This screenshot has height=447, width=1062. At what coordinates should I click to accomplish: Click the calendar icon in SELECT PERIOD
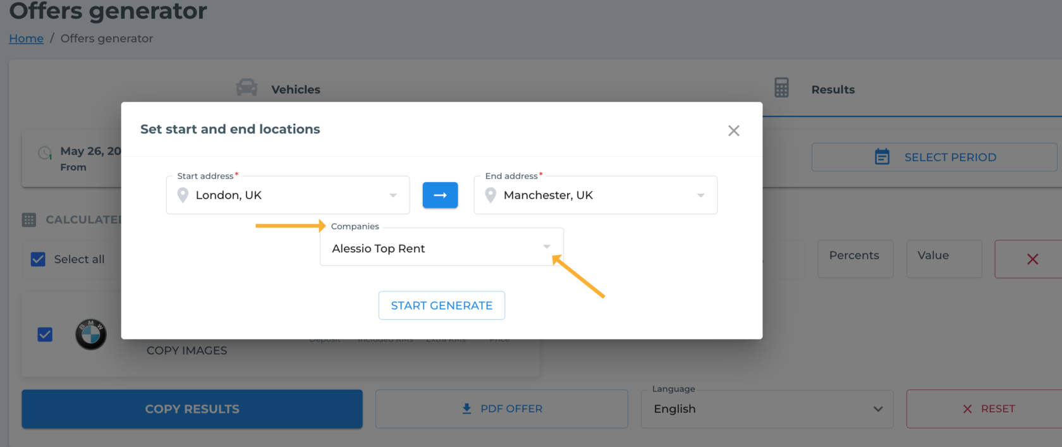pos(882,157)
